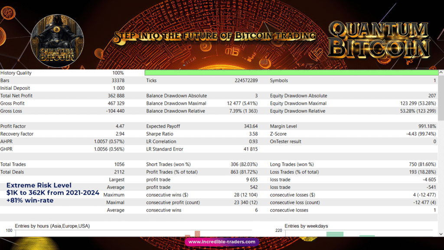
Task: Click the "Total Net Profit" label
Action: (x=16, y=96)
